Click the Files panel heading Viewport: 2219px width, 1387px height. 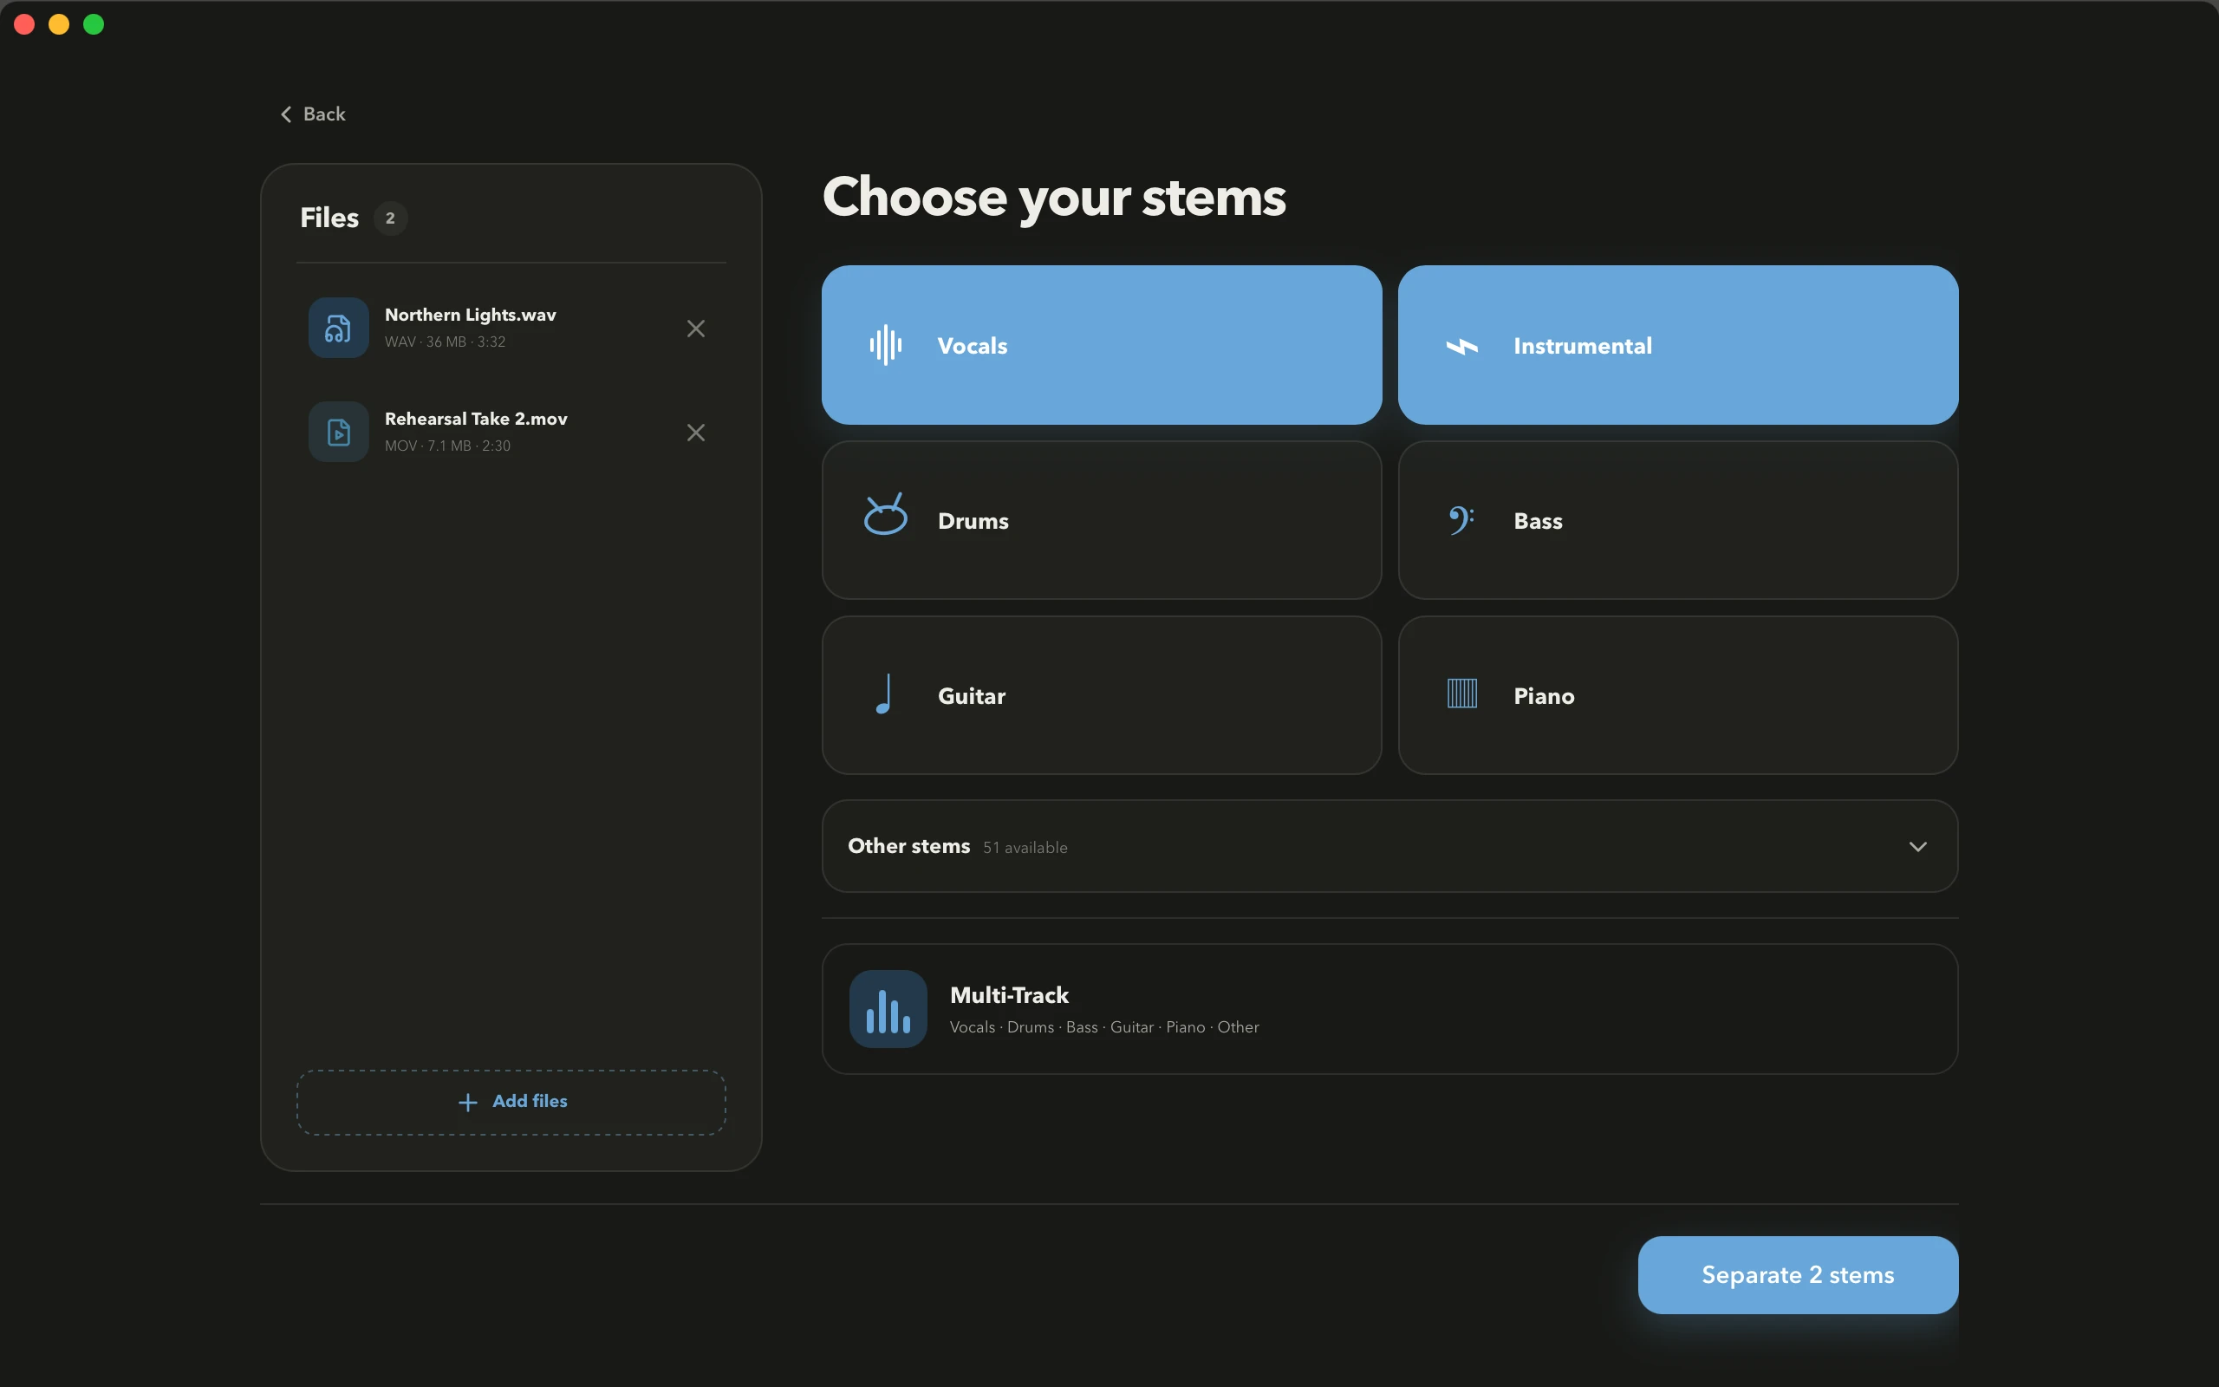coord(329,218)
